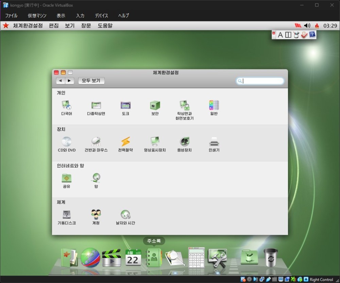340x283 pixels.
Task: Open the trash can in the dock
Action: click(271, 257)
